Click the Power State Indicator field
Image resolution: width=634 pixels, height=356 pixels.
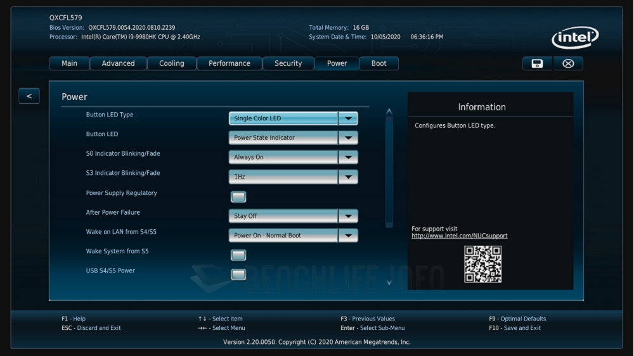(x=283, y=138)
